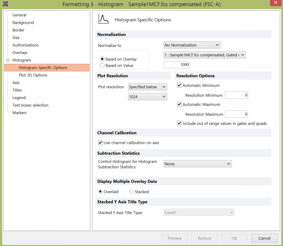Select the Stacked display option
This screenshot has width=283, height=246.
point(132,192)
